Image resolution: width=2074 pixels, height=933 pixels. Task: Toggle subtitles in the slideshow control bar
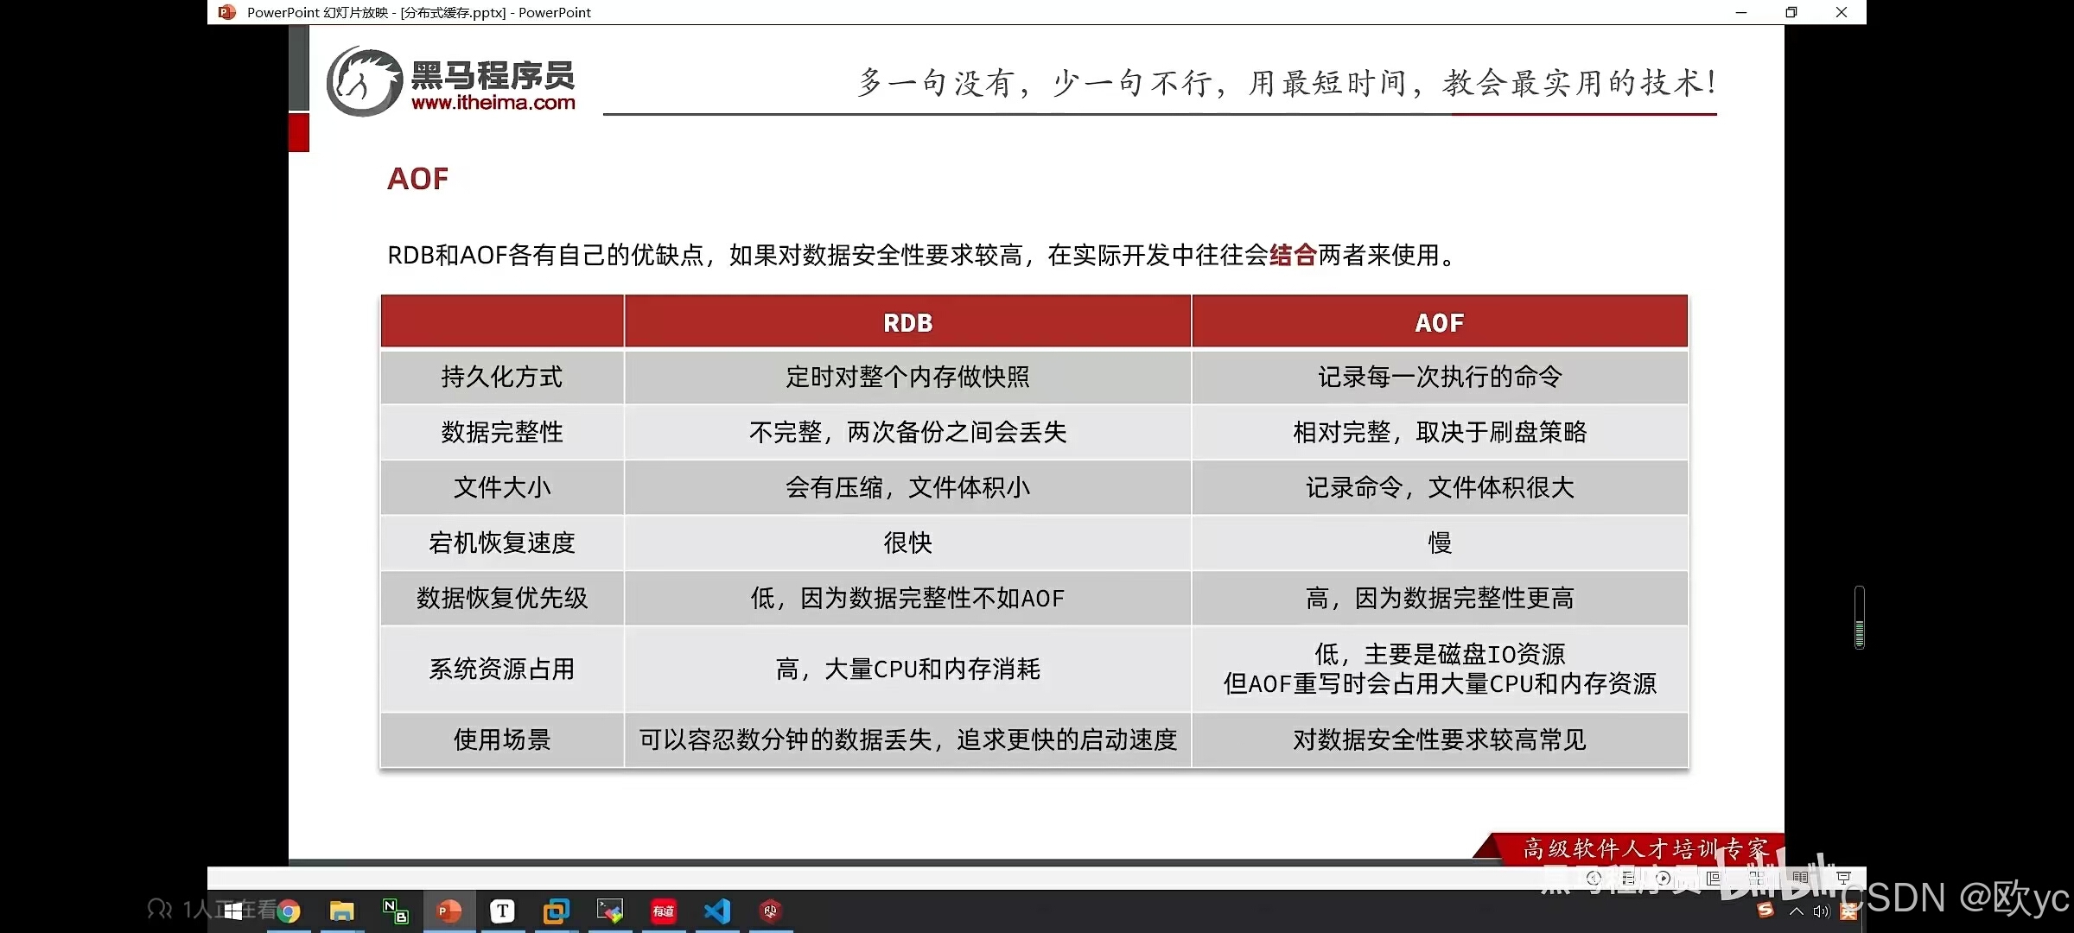point(1801,878)
